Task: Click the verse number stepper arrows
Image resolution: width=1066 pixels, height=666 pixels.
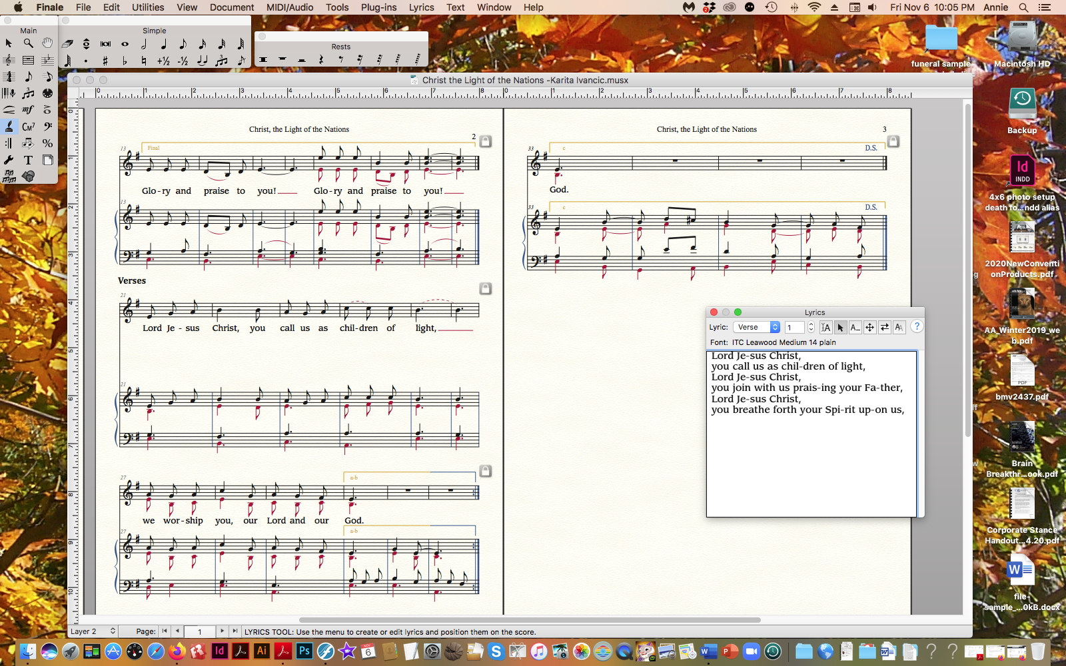Action: [811, 327]
